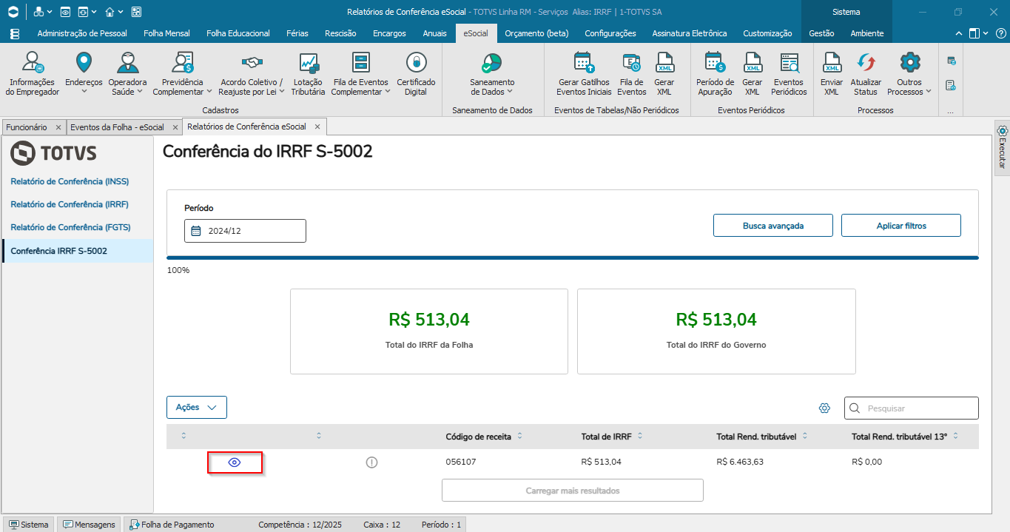Switch to Eventos da Folha - eSocial tab

tap(118, 127)
